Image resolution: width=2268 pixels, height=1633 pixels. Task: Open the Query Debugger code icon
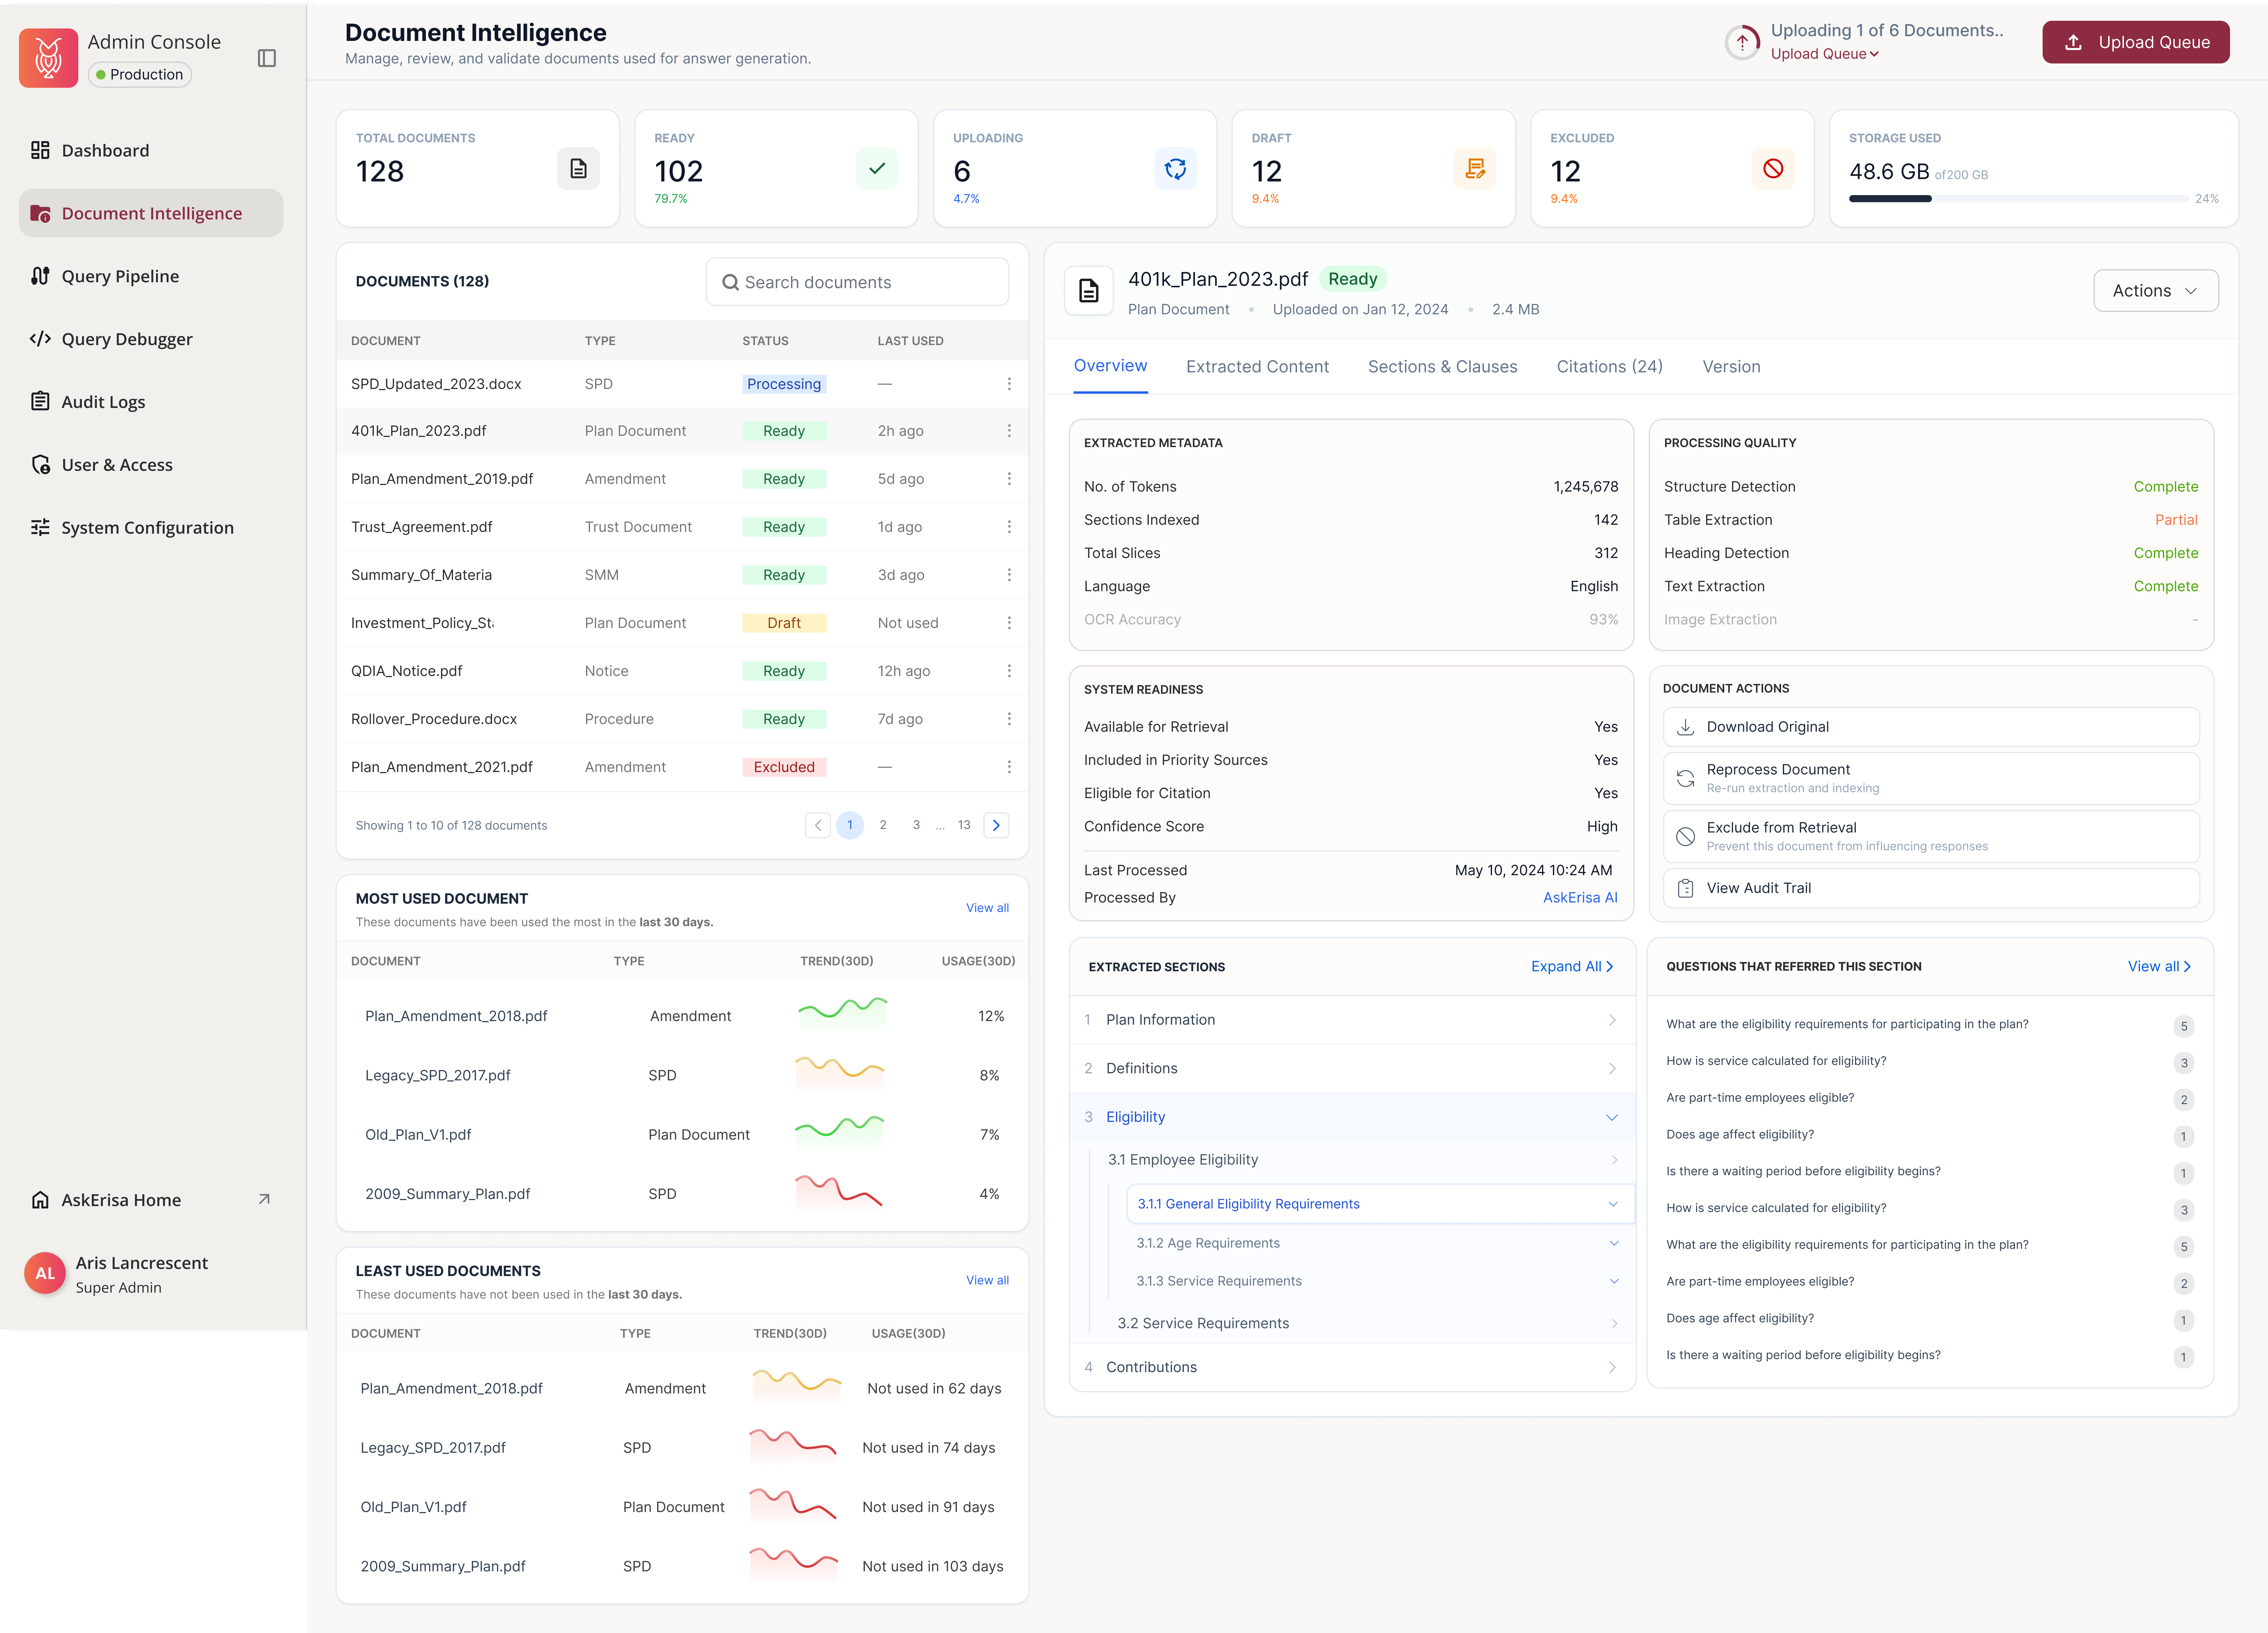[x=40, y=339]
